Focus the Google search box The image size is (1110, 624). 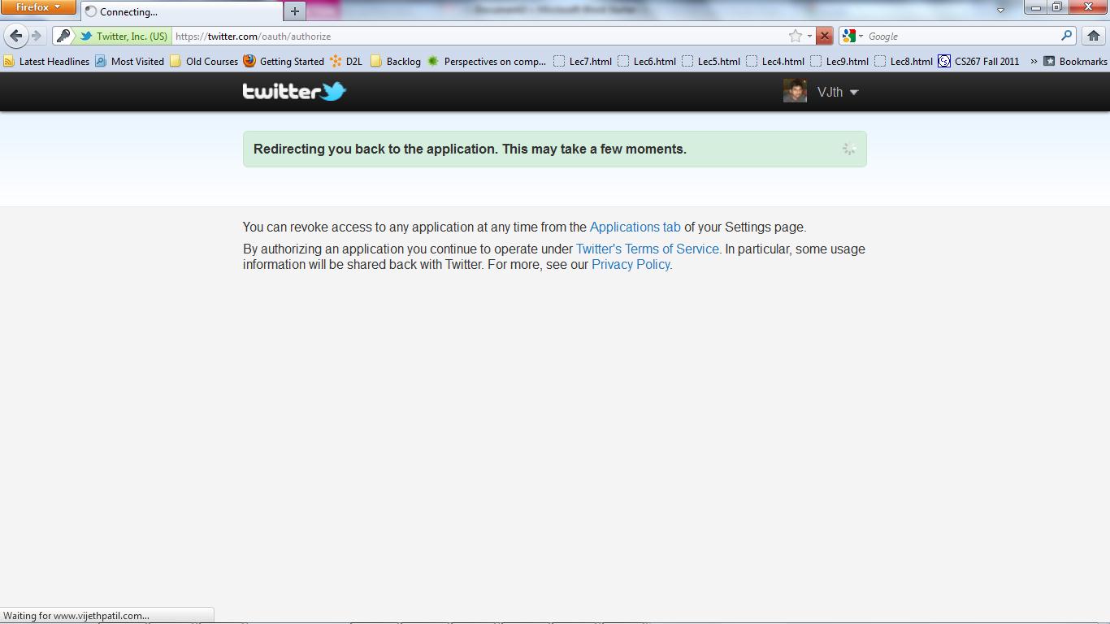click(963, 36)
